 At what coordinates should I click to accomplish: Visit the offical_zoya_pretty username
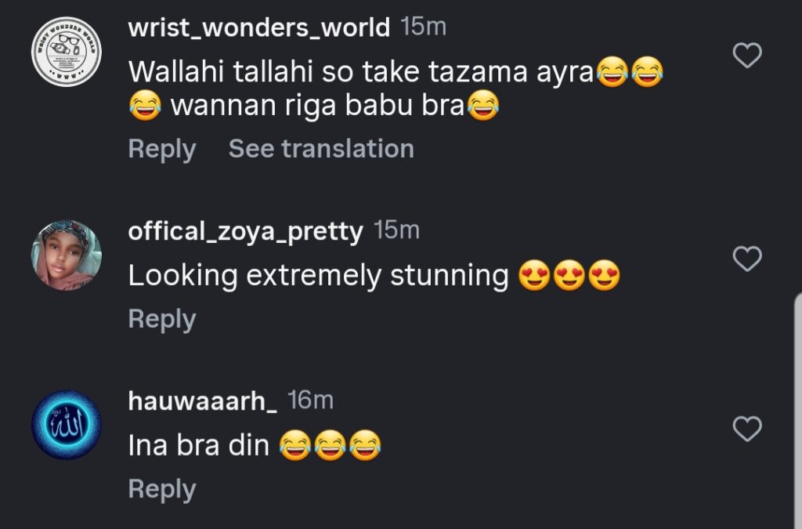(245, 231)
